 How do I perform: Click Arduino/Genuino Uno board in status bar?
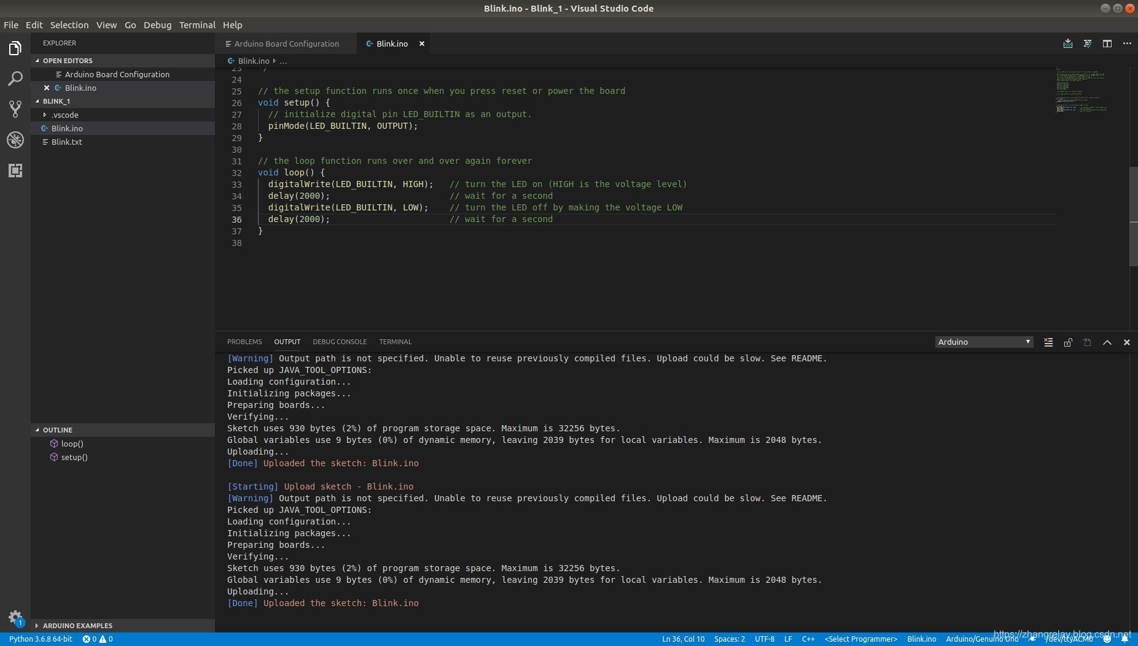coord(982,639)
